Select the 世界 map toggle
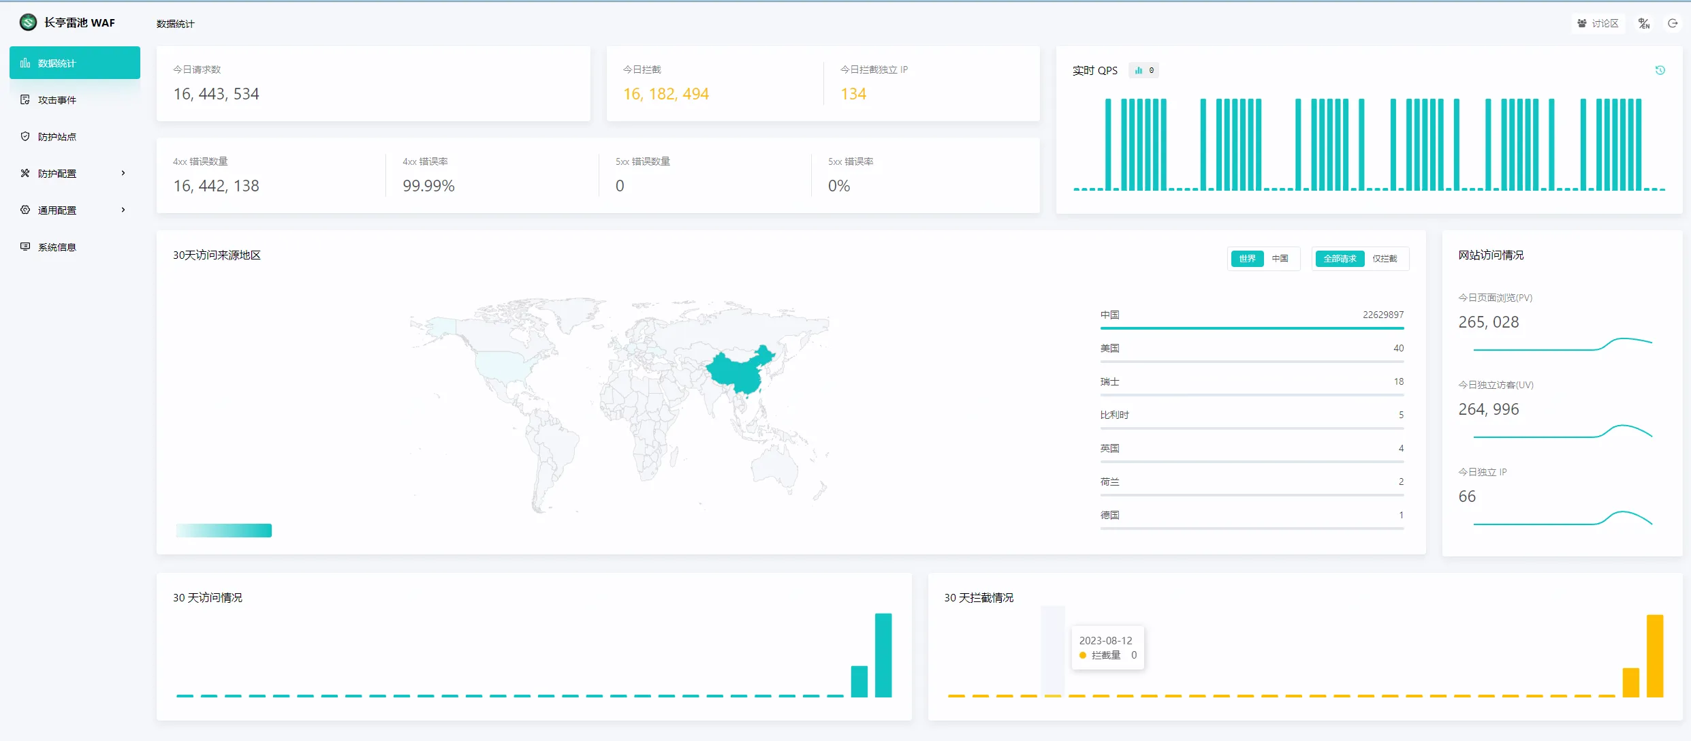 point(1247,259)
